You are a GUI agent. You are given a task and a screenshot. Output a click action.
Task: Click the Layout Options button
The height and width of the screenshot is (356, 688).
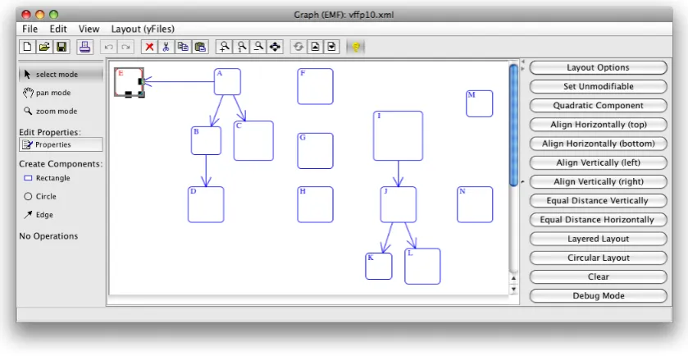[x=598, y=67]
